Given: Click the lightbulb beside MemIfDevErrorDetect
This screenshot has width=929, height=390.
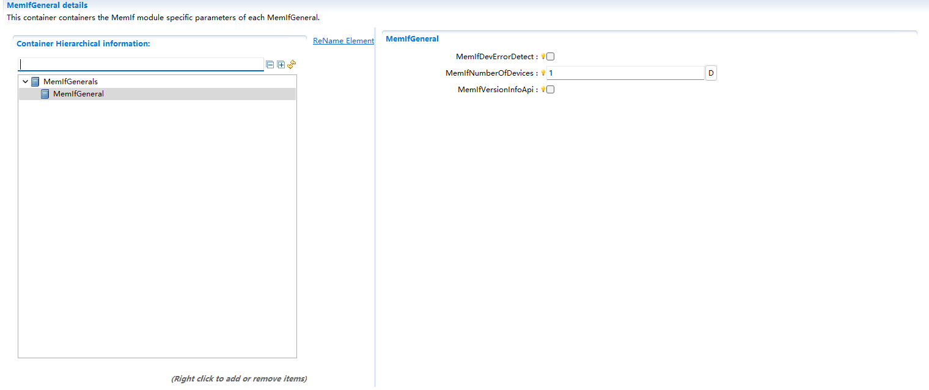Looking at the screenshot, I should [543, 56].
